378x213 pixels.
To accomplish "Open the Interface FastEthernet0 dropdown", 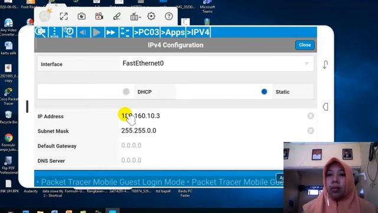I will tap(217, 63).
